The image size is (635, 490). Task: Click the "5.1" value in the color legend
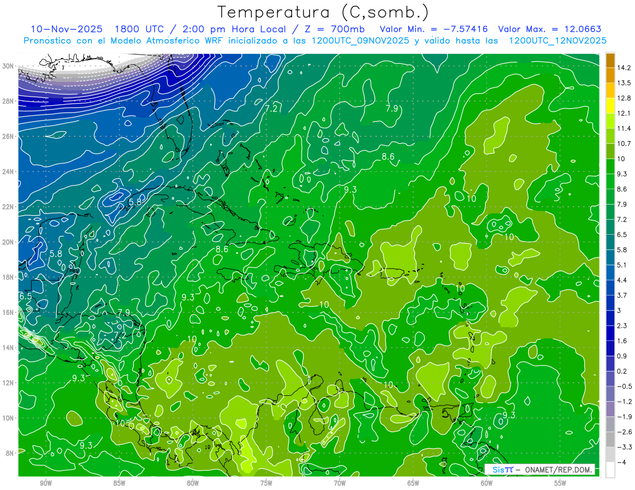pyautogui.click(x=622, y=265)
